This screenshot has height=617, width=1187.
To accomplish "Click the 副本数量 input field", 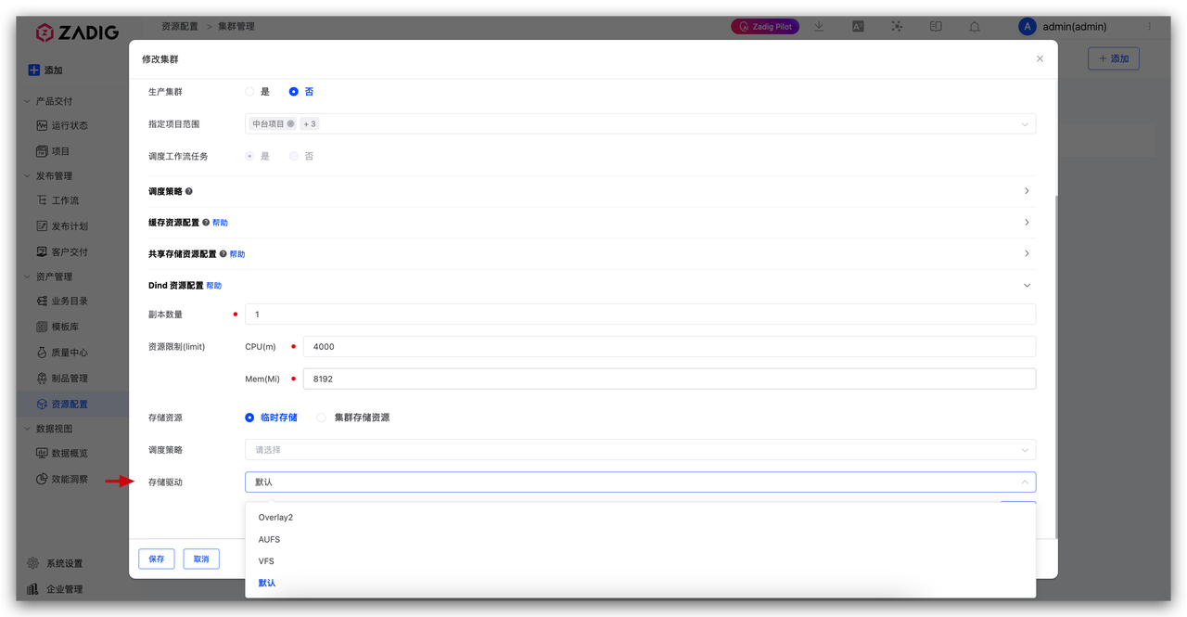I will pos(640,315).
